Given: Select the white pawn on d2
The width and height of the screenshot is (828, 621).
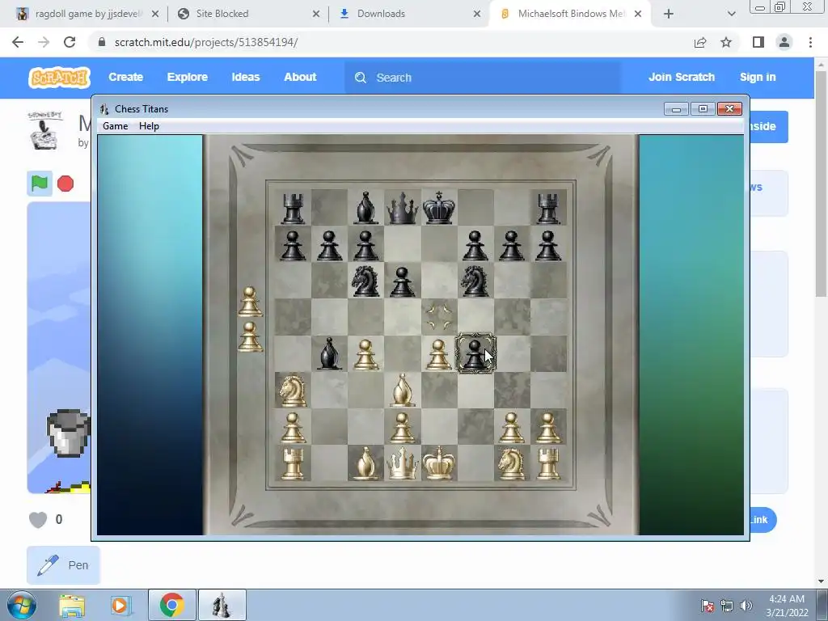Looking at the screenshot, I should click(403, 427).
